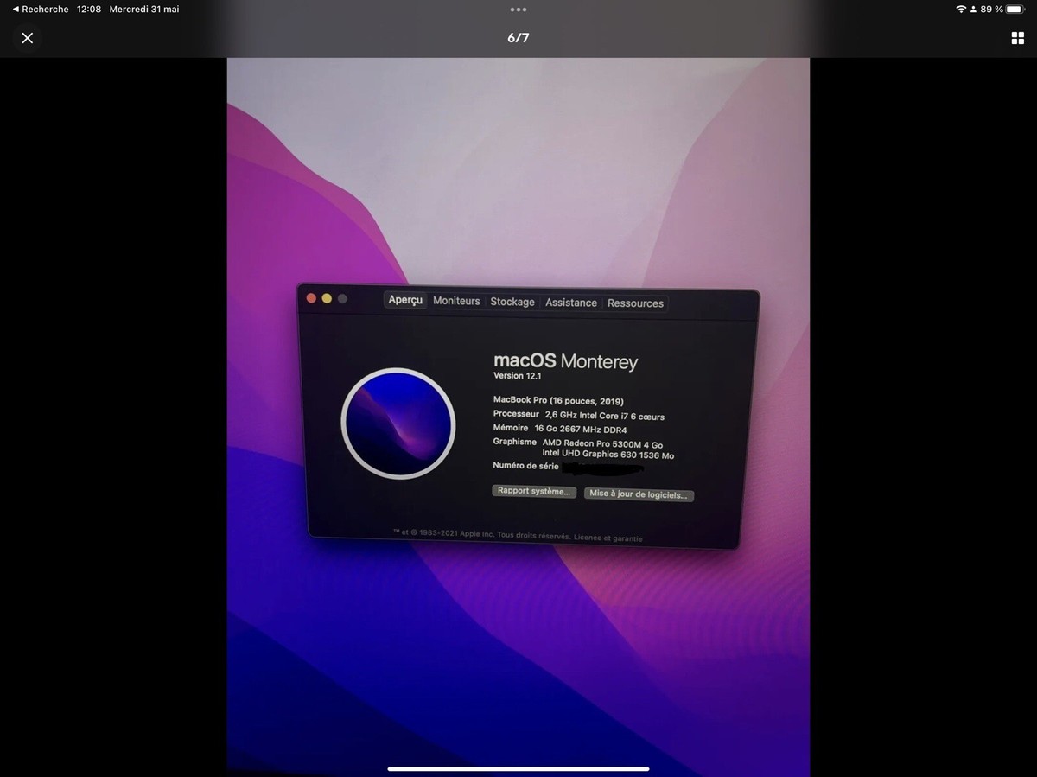Tap the red traffic light in the pictured window

311,297
